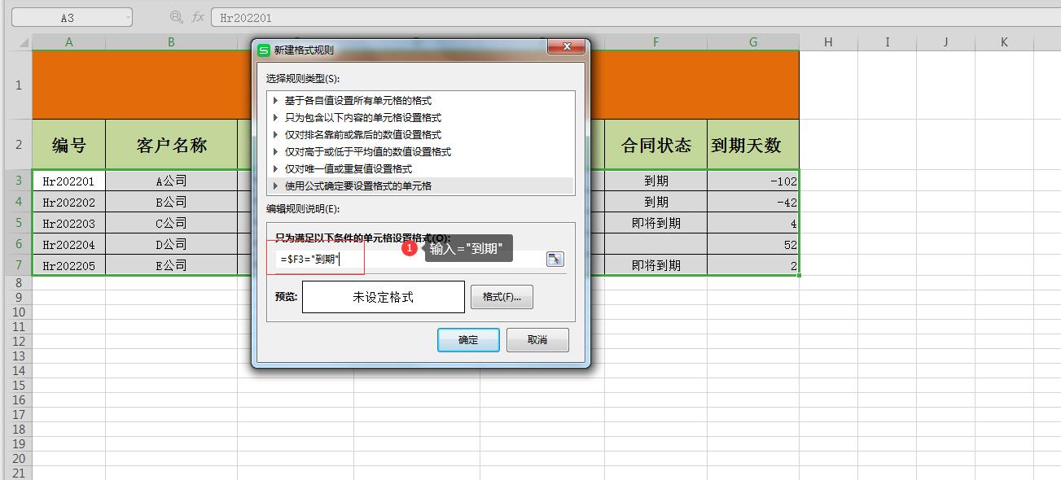Click the Name Box showing A3
Image resolution: width=1061 pixels, height=480 pixels.
point(68,17)
